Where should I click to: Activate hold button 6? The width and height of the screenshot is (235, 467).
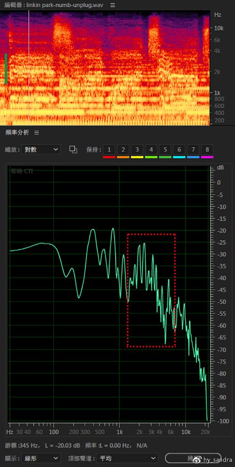[x=179, y=150]
